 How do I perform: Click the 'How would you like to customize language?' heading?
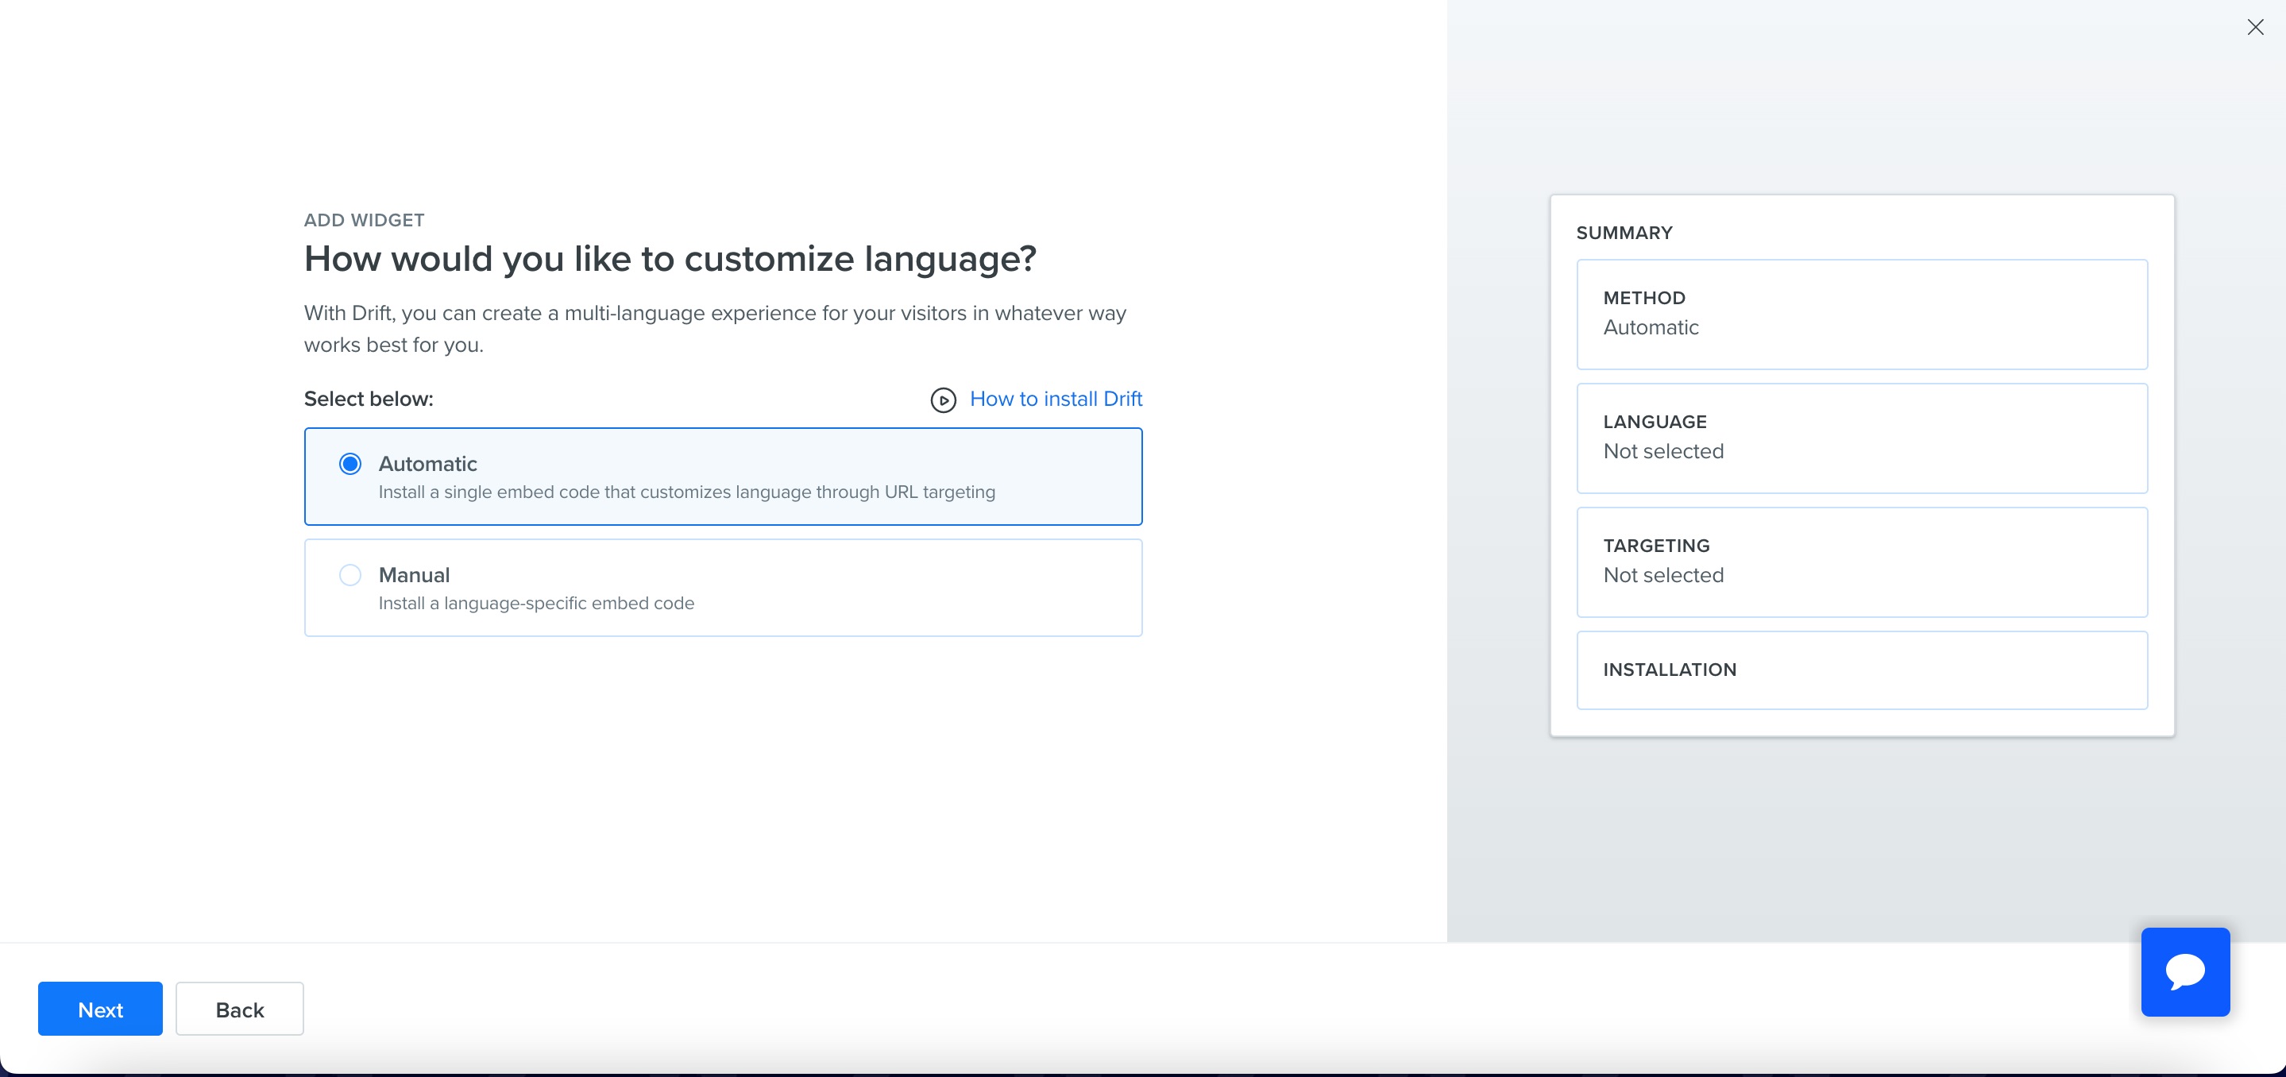point(670,259)
